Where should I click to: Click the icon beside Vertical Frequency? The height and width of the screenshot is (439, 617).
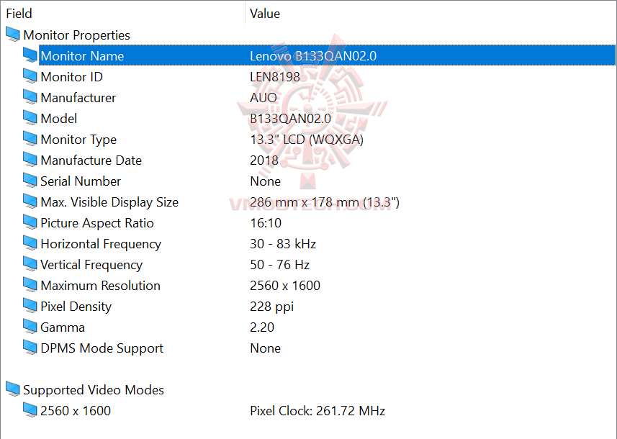30,264
